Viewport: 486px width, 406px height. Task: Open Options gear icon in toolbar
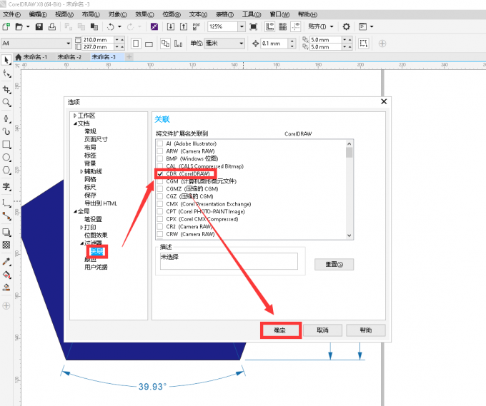(346, 26)
